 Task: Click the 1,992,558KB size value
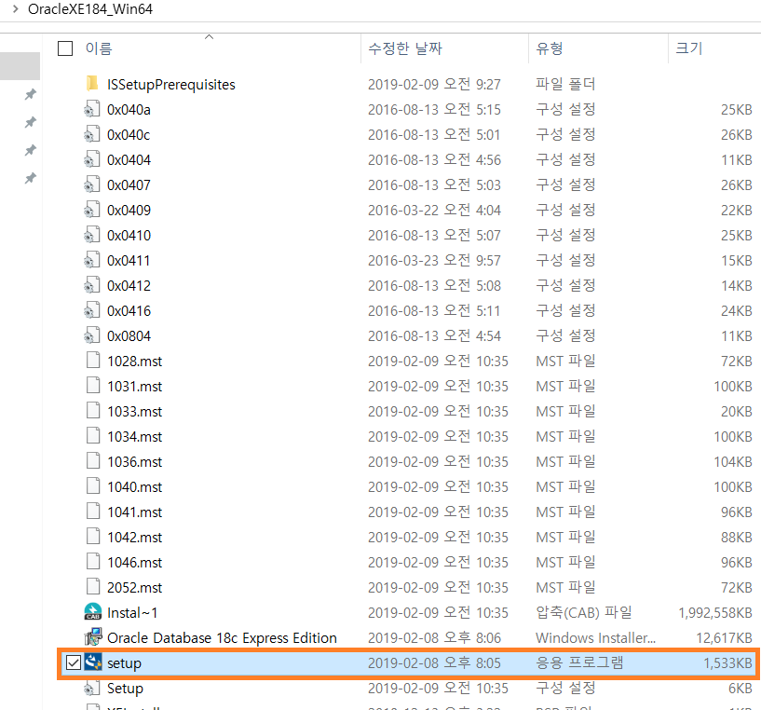click(x=715, y=613)
